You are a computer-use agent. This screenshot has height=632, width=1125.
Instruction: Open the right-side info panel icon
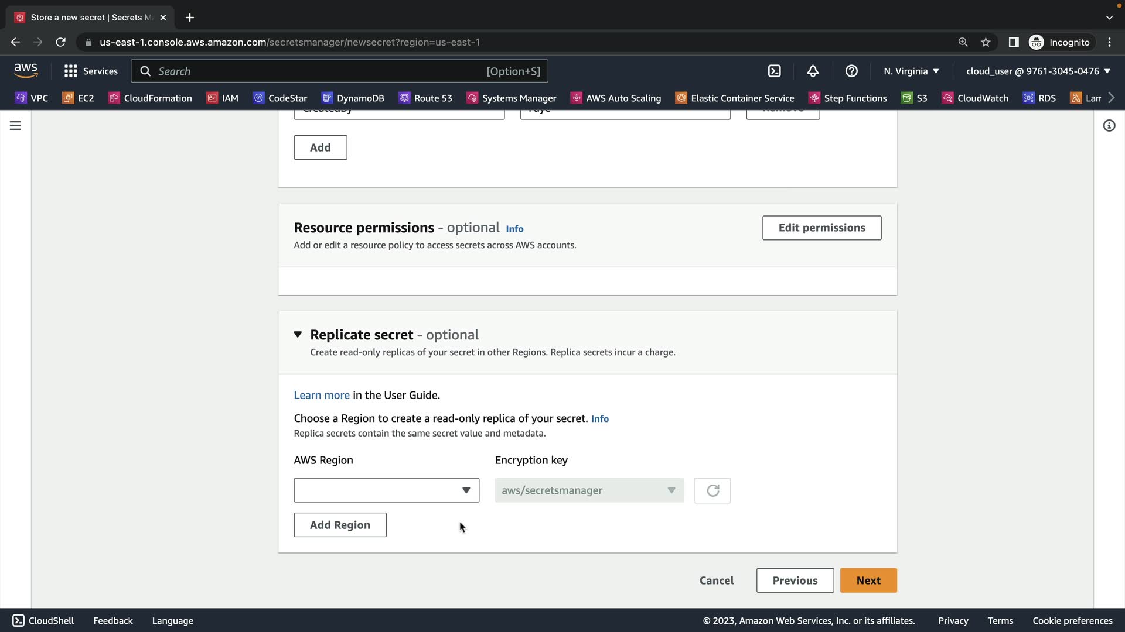(1109, 126)
